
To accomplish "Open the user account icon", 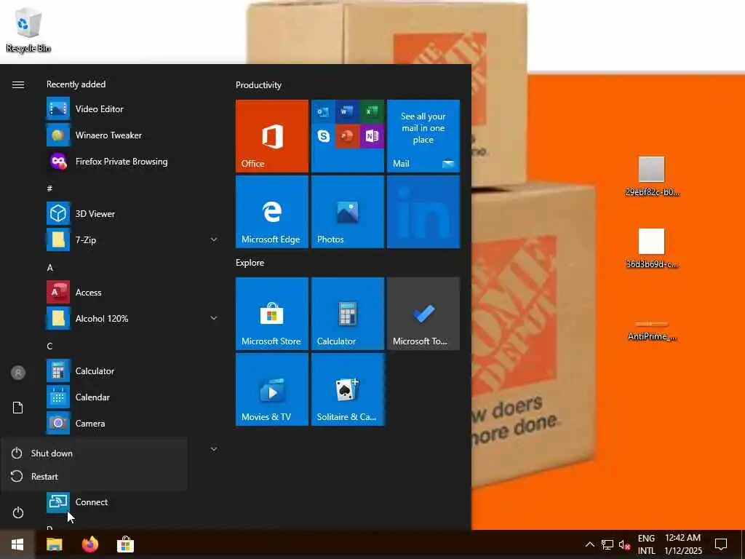I will click(x=18, y=373).
